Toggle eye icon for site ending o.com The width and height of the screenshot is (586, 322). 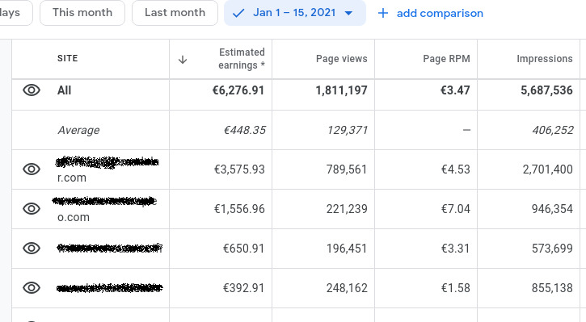32,208
